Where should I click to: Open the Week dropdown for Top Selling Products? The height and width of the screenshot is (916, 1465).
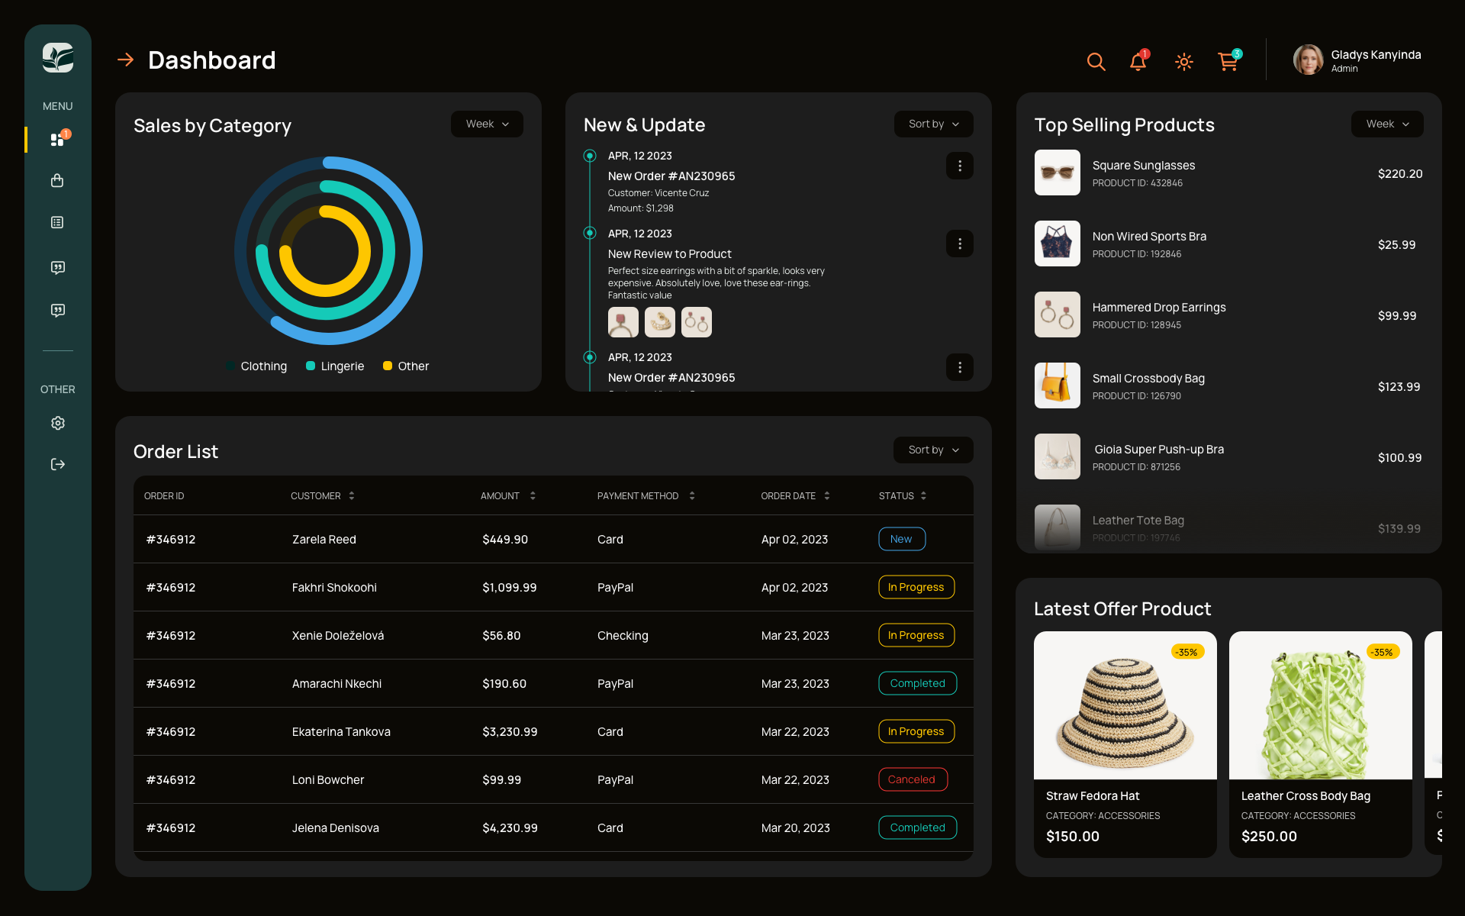[1386, 124]
